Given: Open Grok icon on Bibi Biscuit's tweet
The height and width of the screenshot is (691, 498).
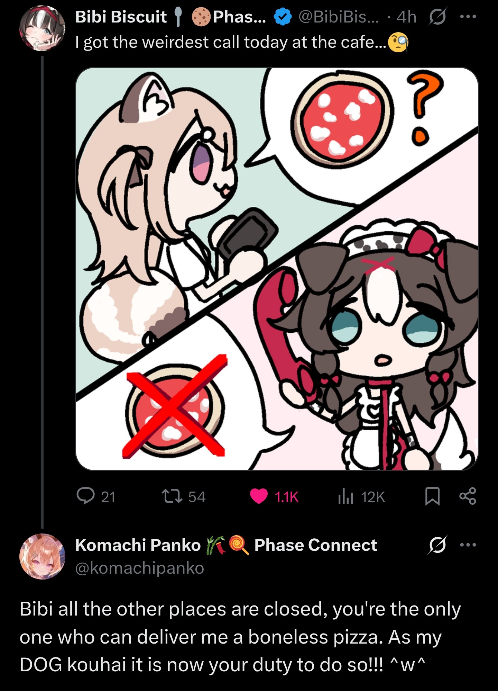Looking at the screenshot, I should 437,17.
